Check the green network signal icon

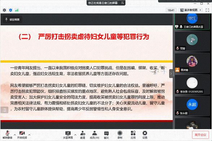pos(17,10)
